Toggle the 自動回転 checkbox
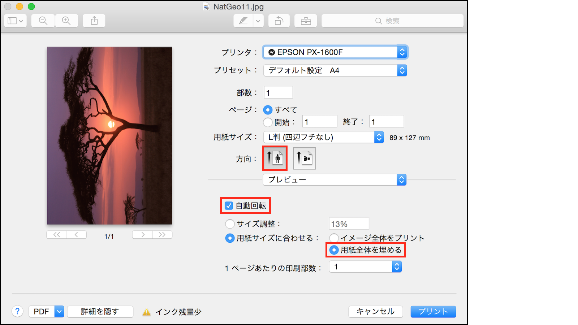Screen dimensions: 578x325 (x=229, y=205)
